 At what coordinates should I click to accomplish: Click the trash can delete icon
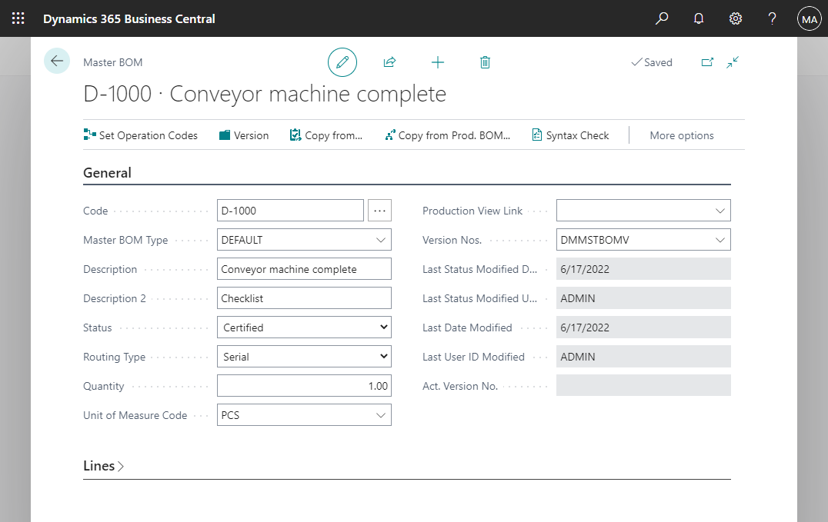coord(485,62)
